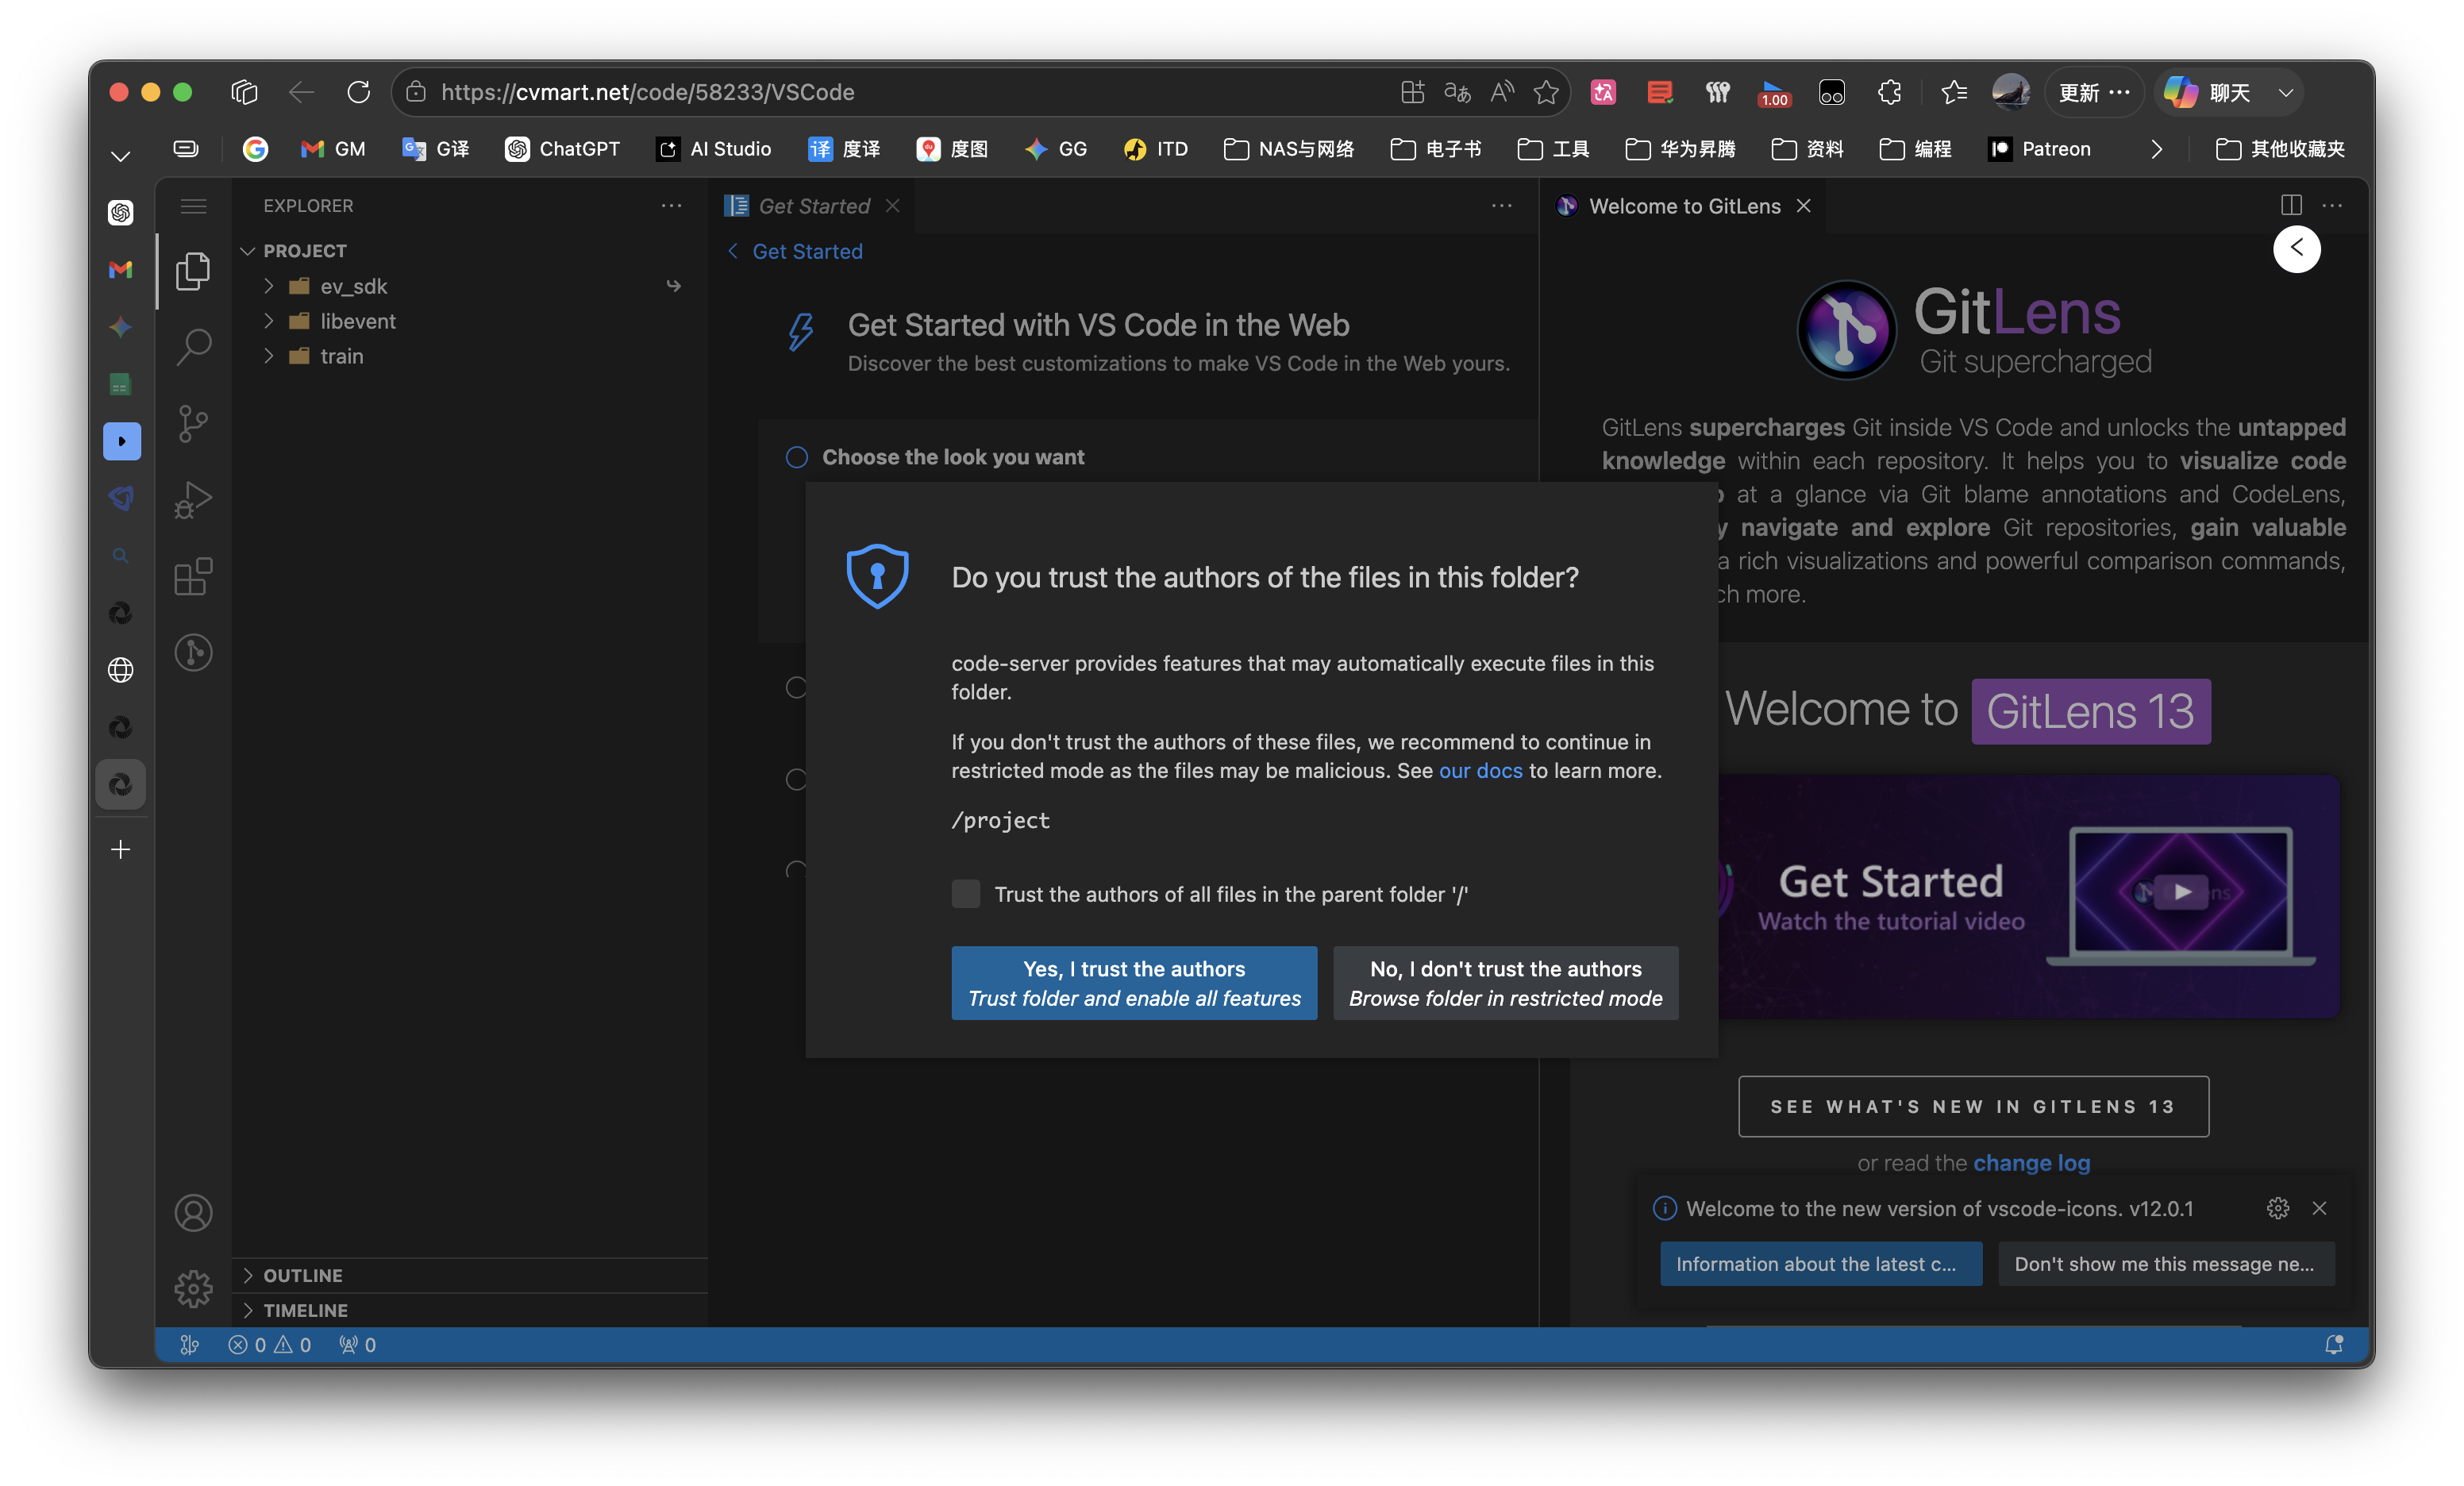2464x1486 pixels.
Task: Click the split editor icon
Action: coord(2291,205)
